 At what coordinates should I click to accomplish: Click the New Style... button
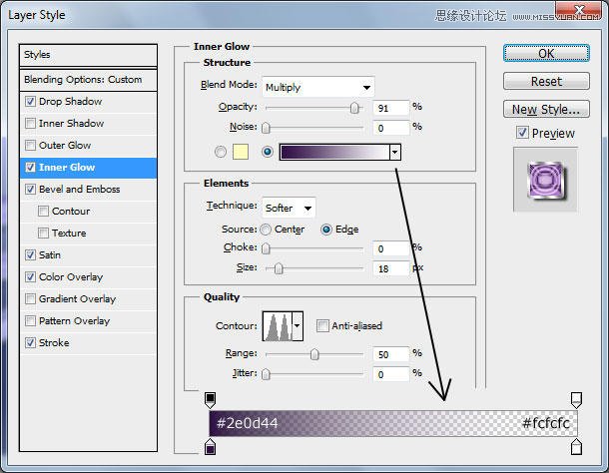click(546, 109)
